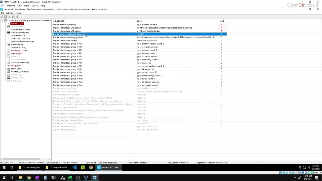Open pestudio file menu

[x=2, y=13]
